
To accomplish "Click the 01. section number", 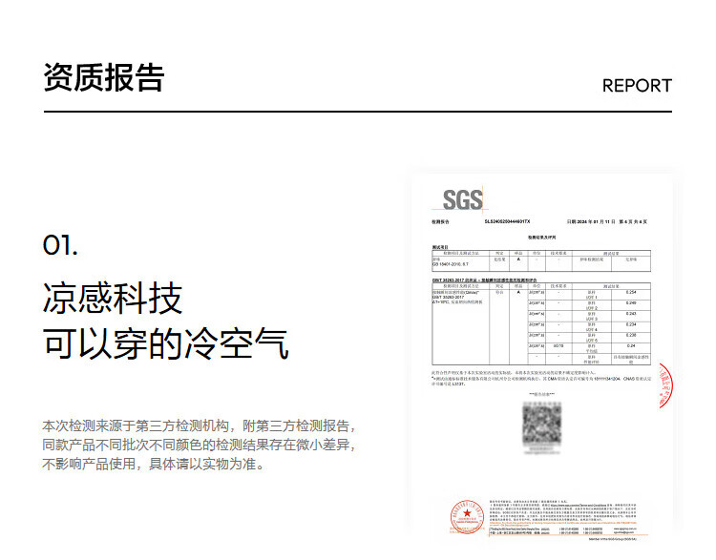I will click(x=60, y=245).
